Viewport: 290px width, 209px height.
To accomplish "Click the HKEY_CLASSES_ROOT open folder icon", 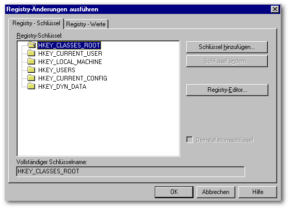I will pyautogui.click(x=31, y=45).
